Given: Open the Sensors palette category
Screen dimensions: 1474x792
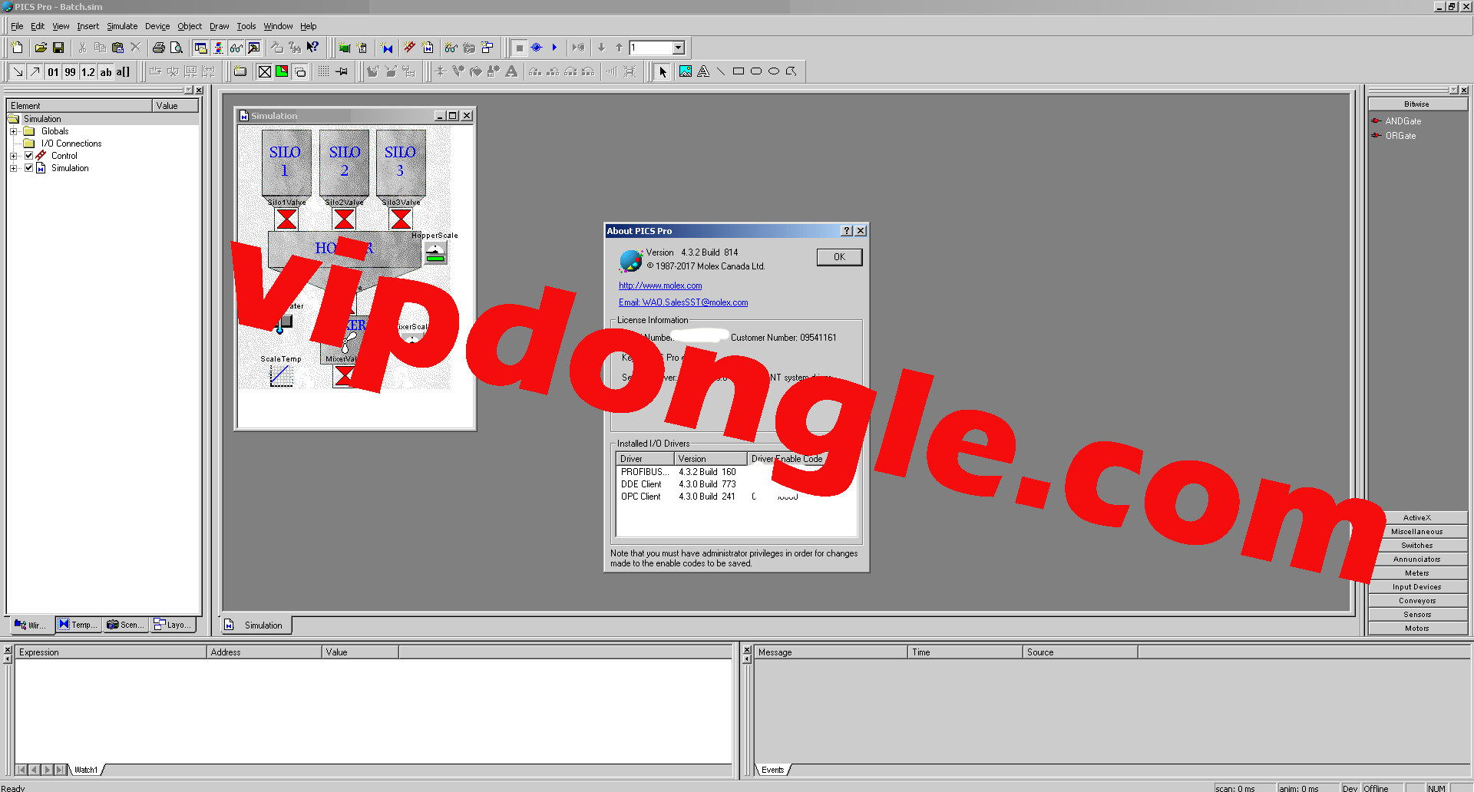Looking at the screenshot, I should click(1417, 615).
